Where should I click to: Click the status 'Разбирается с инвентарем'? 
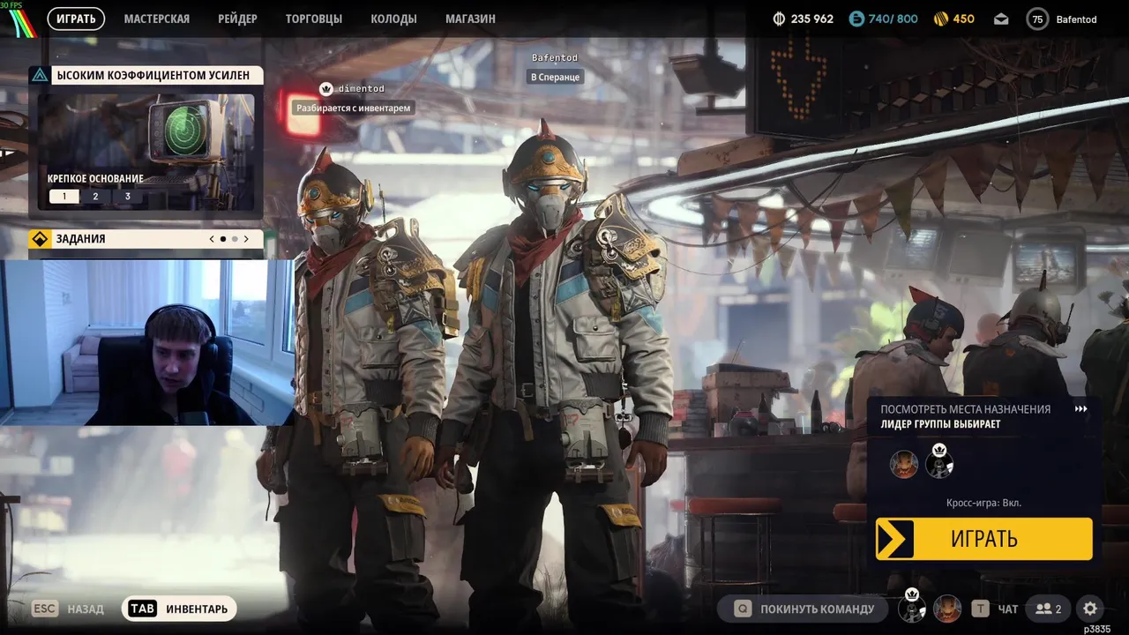[353, 108]
